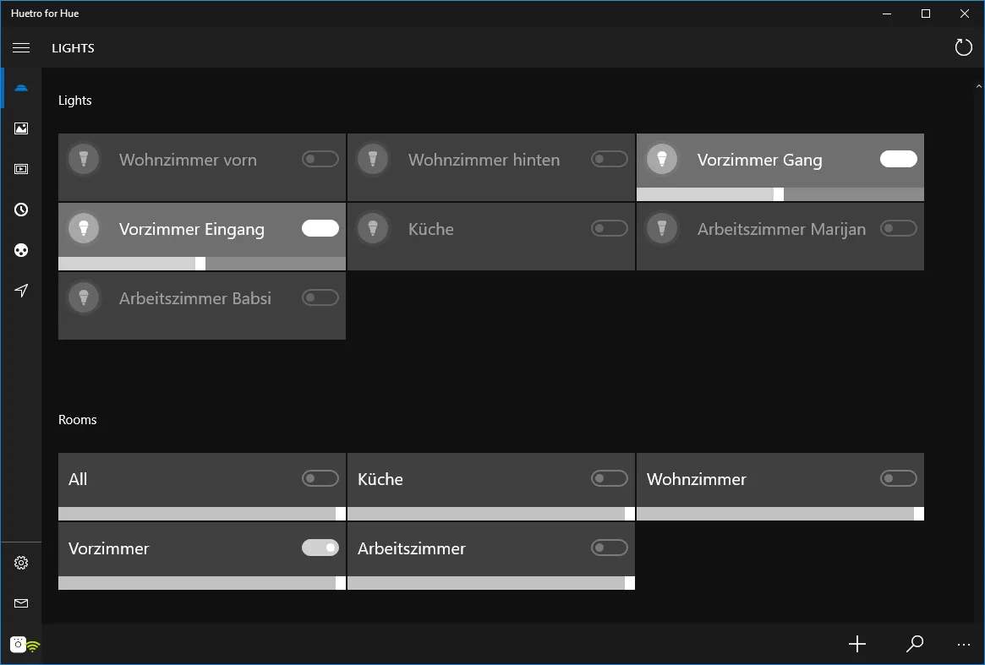Toggle the All rooms switch
This screenshot has width=985, height=665.
tap(320, 478)
